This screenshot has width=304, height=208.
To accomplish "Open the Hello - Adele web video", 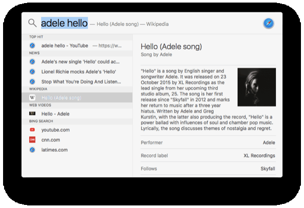I will [77, 114].
